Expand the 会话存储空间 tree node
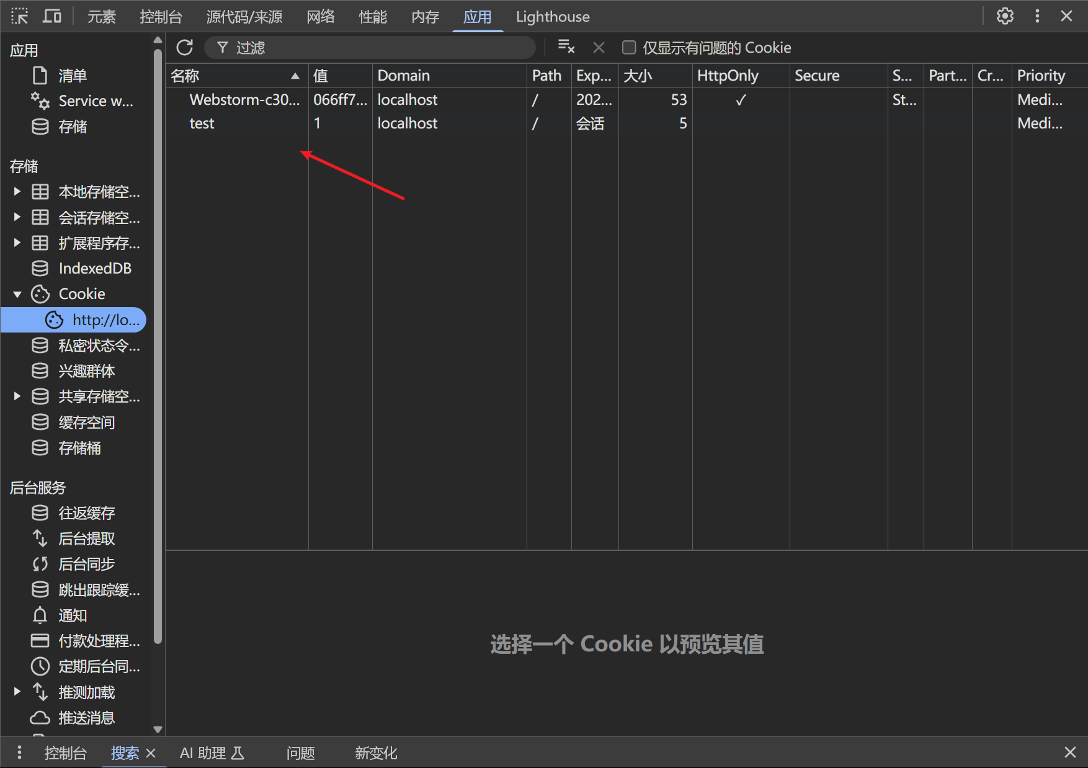 point(17,217)
